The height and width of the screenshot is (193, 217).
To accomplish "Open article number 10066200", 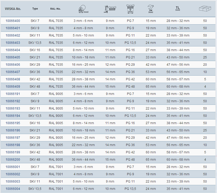I will (13, 160).
